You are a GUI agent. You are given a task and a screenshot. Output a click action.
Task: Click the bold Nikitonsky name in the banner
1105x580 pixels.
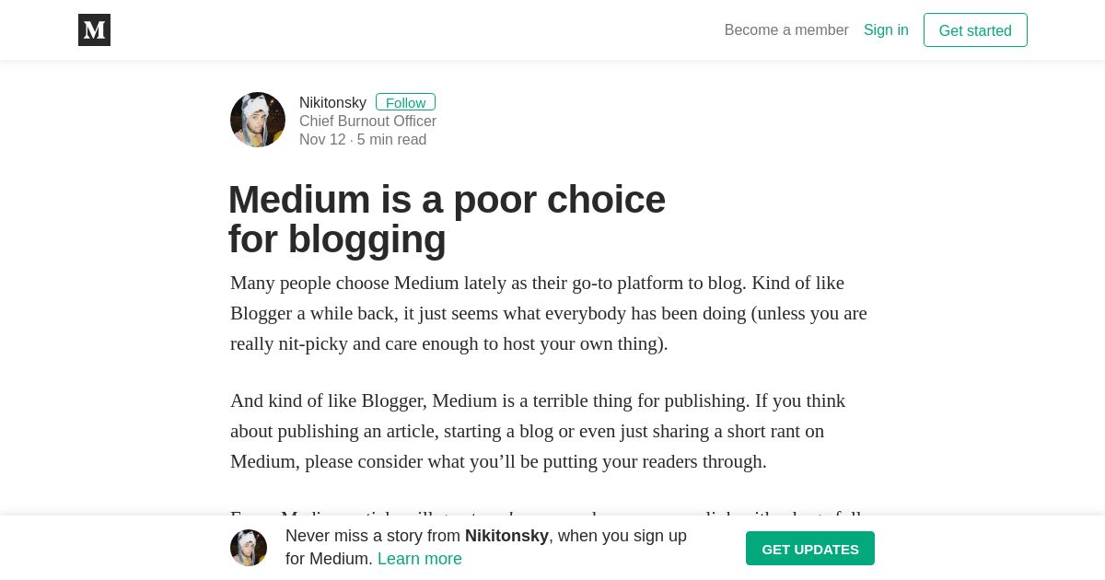(506, 536)
